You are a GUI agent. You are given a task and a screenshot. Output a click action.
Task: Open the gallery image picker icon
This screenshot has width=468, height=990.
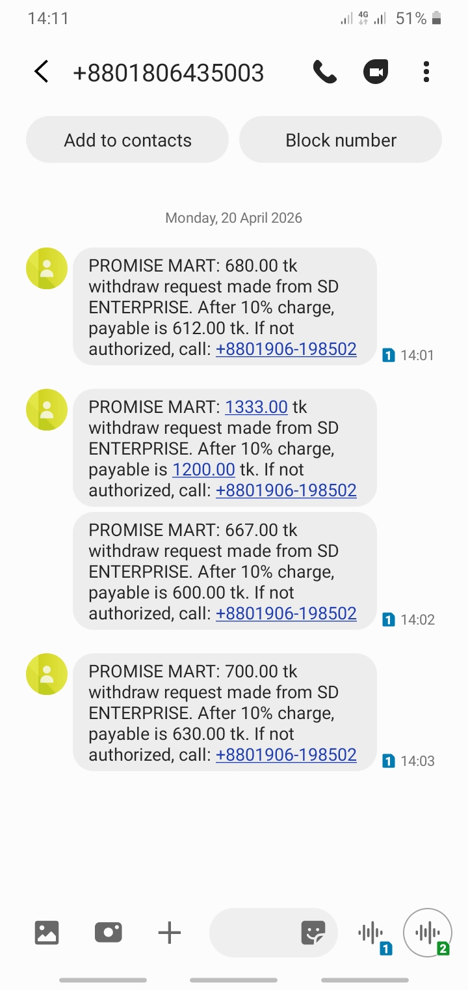(47, 933)
